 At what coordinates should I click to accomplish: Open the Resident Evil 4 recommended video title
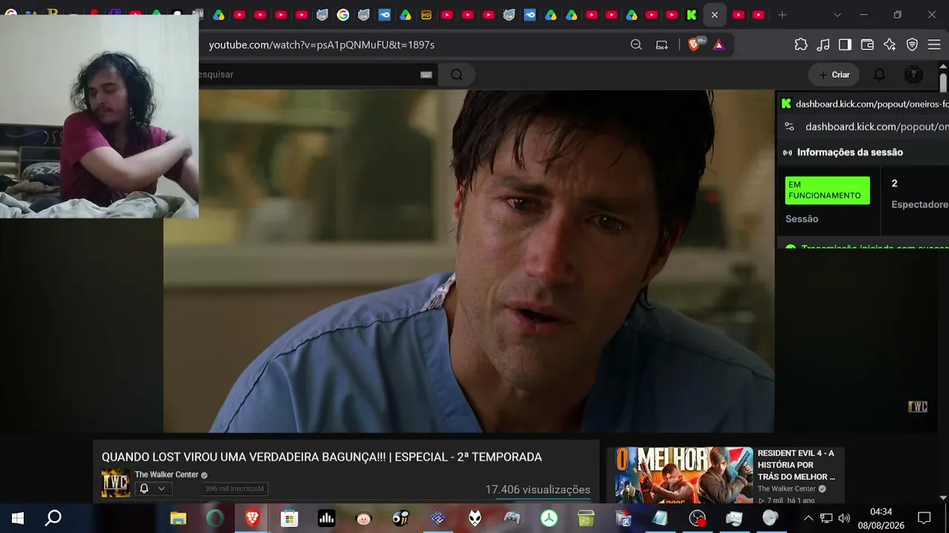796,465
